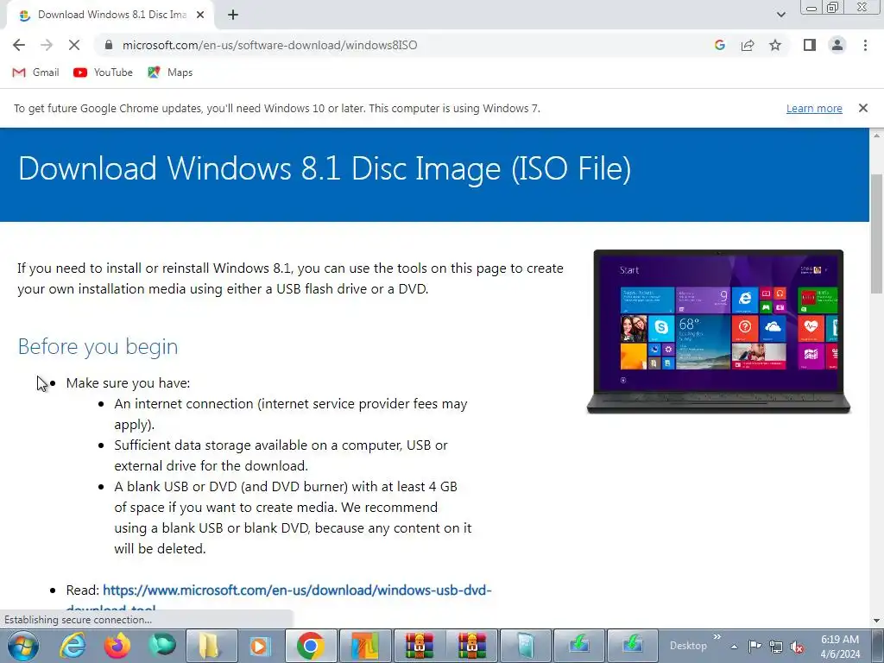Open the windows-usb-dvd-download-tool link
884x663 pixels.
pyautogui.click(x=297, y=590)
